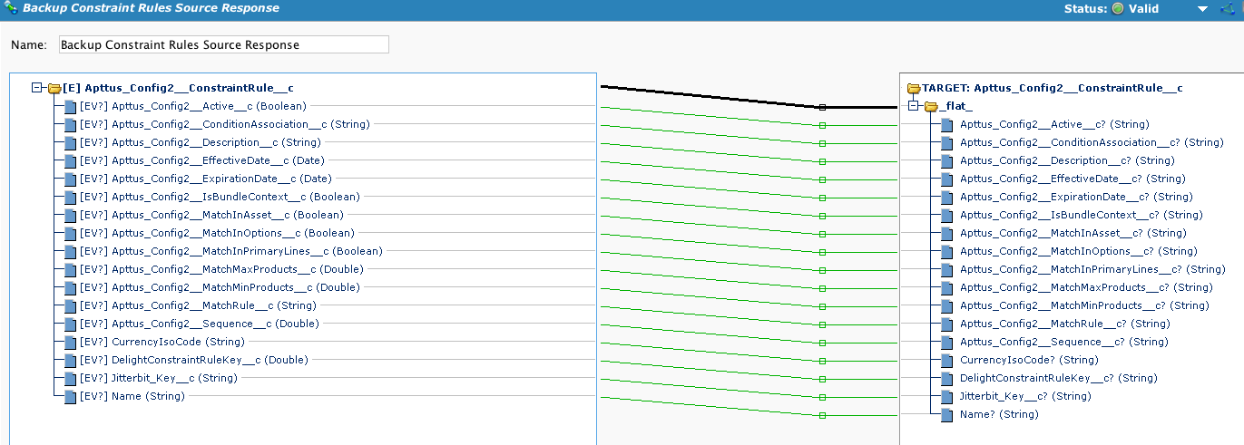1244x445 pixels.
Task: Select target field DelightConstraintRuleKey__c? (String)
Action: (x=1058, y=379)
